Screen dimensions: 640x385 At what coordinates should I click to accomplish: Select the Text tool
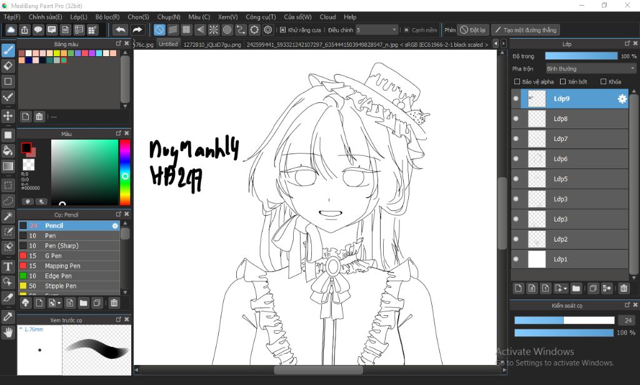[7, 266]
